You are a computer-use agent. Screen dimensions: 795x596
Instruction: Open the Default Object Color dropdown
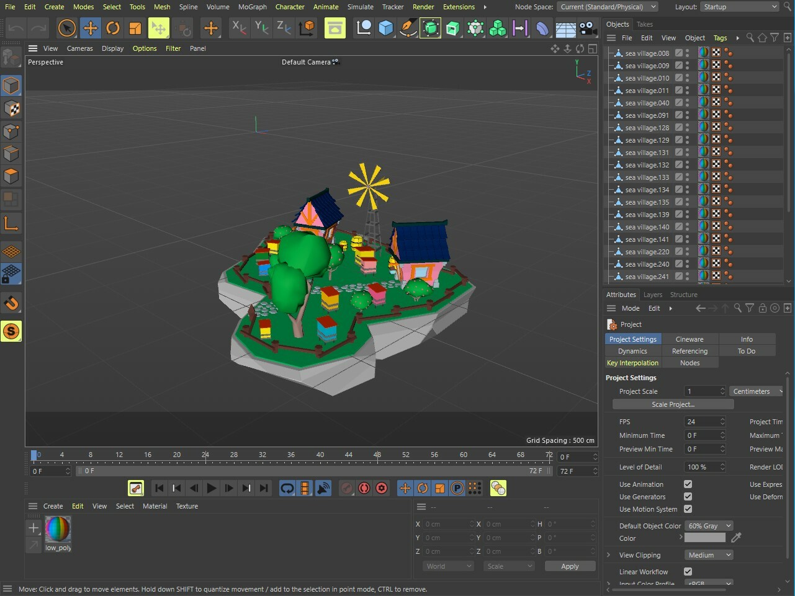pyautogui.click(x=709, y=526)
